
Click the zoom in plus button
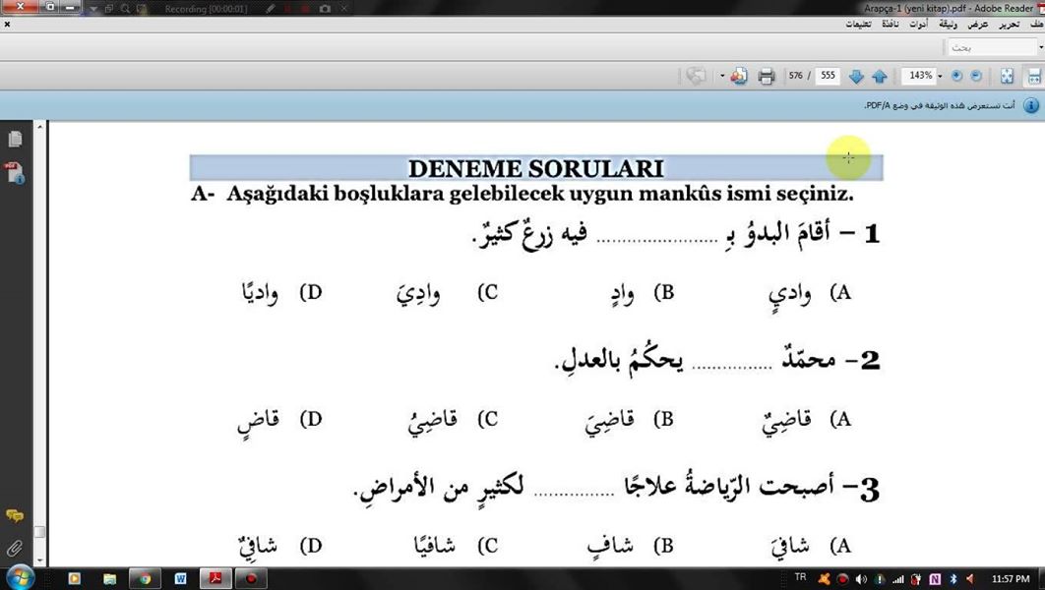pos(957,76)
